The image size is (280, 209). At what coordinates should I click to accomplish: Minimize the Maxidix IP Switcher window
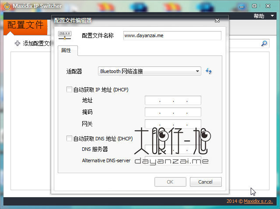point(241,7)
